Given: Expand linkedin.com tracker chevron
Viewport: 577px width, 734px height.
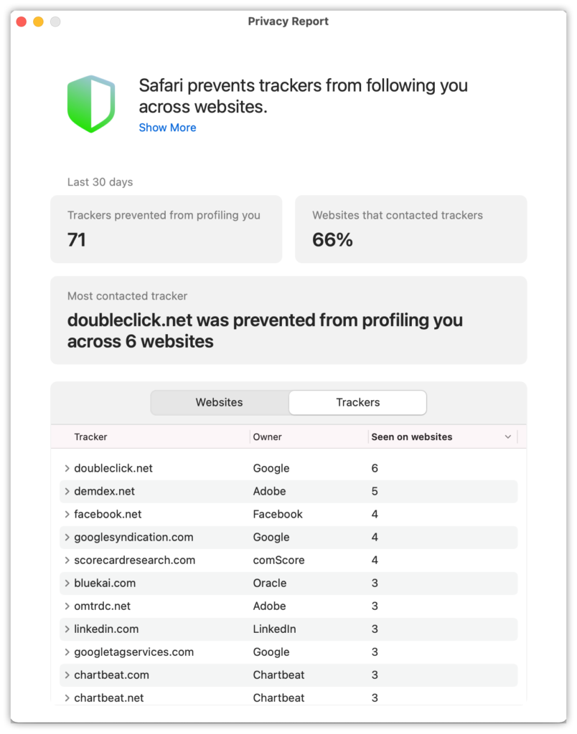Looking at the screenshot, I should click(x=67, y=629).
